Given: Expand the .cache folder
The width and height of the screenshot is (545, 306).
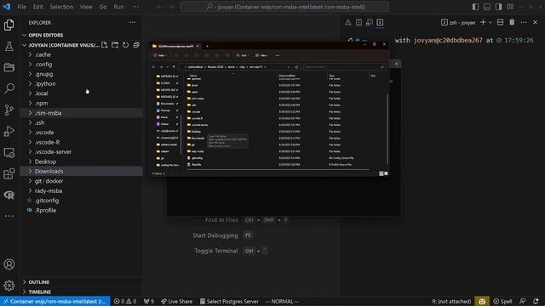Looking at the screenshot, I should [x=82, y=54].
